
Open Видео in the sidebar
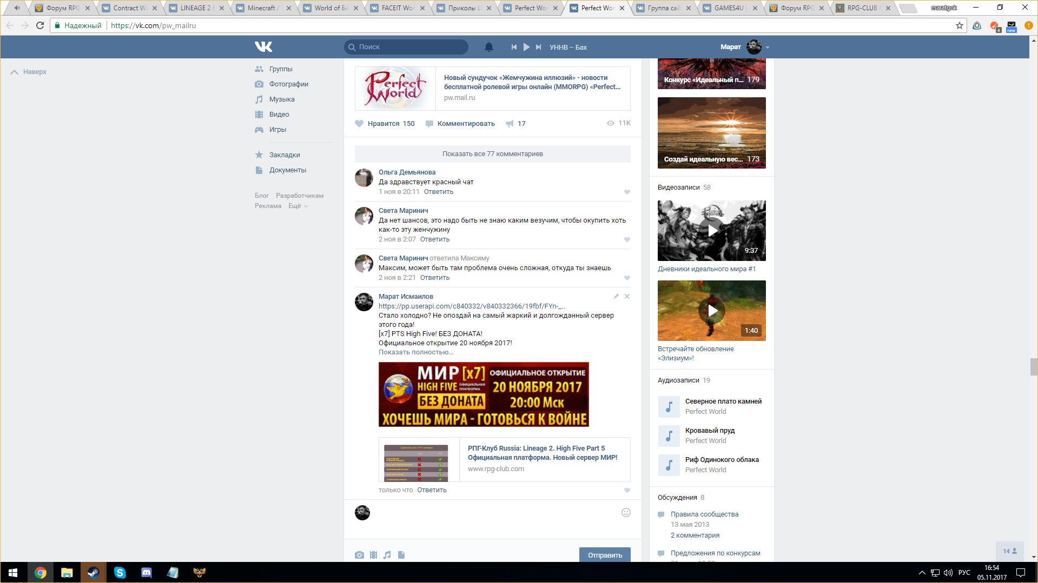pyautogui.click(x=279, y=114)
